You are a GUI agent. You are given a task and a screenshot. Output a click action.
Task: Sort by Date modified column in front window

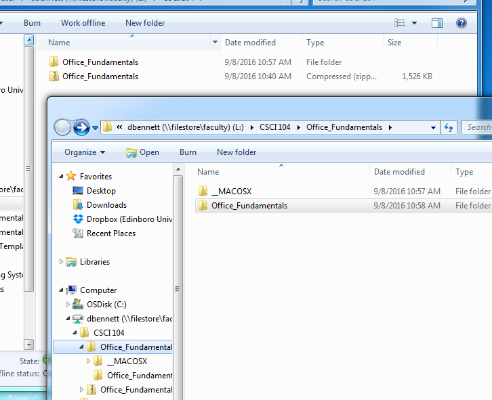tap(399, 172)
